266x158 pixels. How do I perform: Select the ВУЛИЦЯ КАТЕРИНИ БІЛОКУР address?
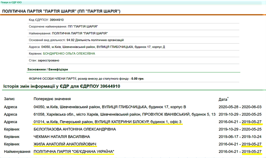108,122
